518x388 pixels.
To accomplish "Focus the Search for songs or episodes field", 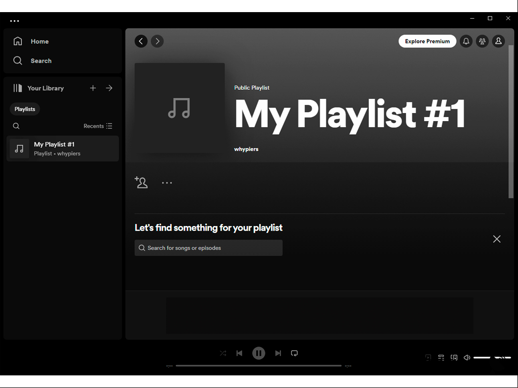I will click(x=208, y=248).
